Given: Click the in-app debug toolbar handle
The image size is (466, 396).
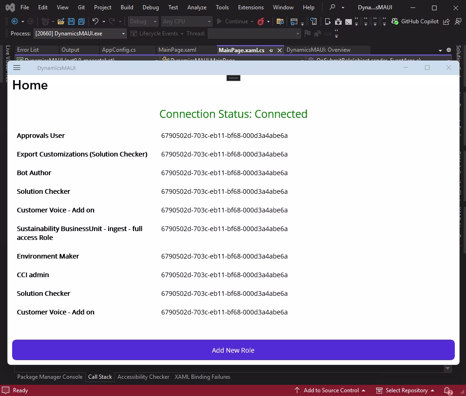Looking at the screenshot, I should click(233, 78).
